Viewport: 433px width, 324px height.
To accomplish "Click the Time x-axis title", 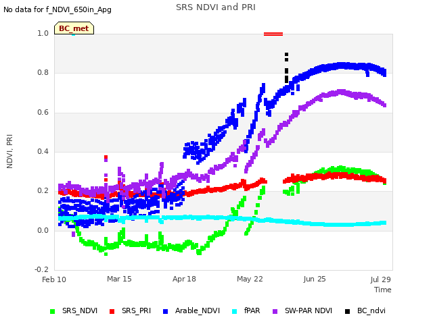I will pyautogui.click(x=383, y=290).
